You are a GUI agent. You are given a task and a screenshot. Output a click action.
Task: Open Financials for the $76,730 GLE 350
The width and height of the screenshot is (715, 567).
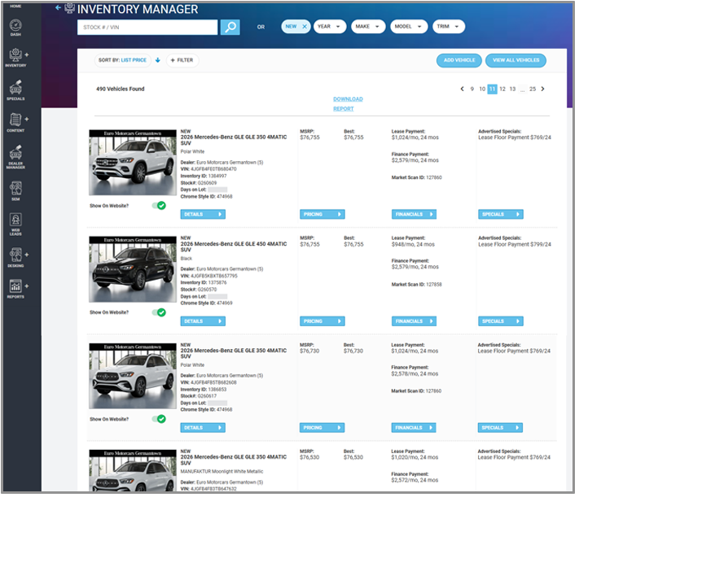(414, 428)
